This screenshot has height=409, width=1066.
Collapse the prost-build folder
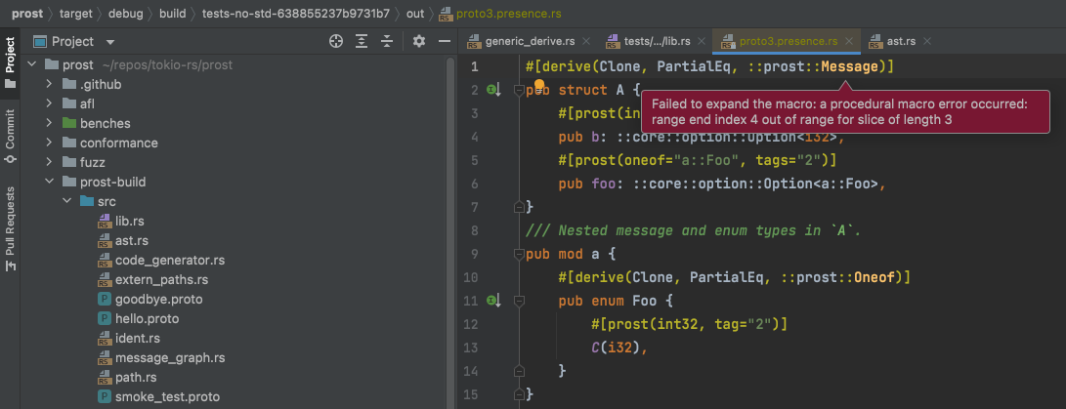tap(49, 183)
